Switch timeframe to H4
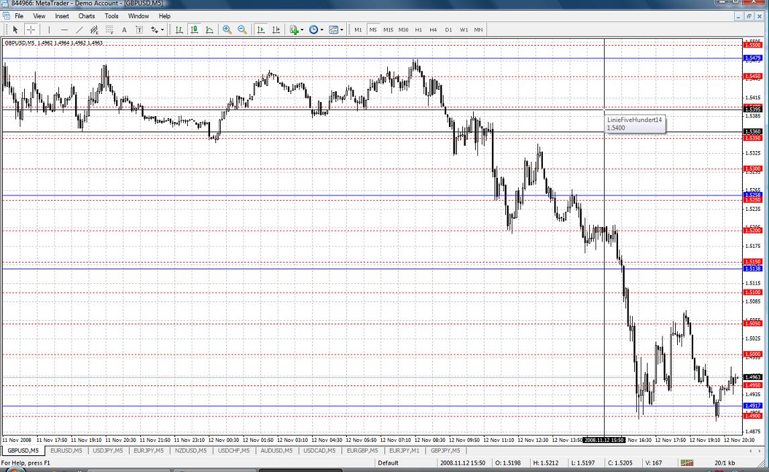This screenshot has width=769, height=472. point(433,30)
